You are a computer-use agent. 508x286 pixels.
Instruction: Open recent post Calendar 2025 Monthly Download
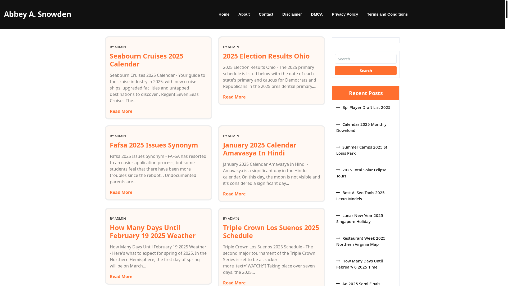[x=361, y=127]
